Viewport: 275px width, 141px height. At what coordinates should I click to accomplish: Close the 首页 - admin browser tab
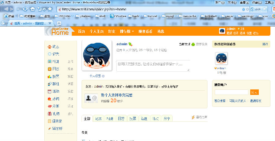click(x=50, y=23)
